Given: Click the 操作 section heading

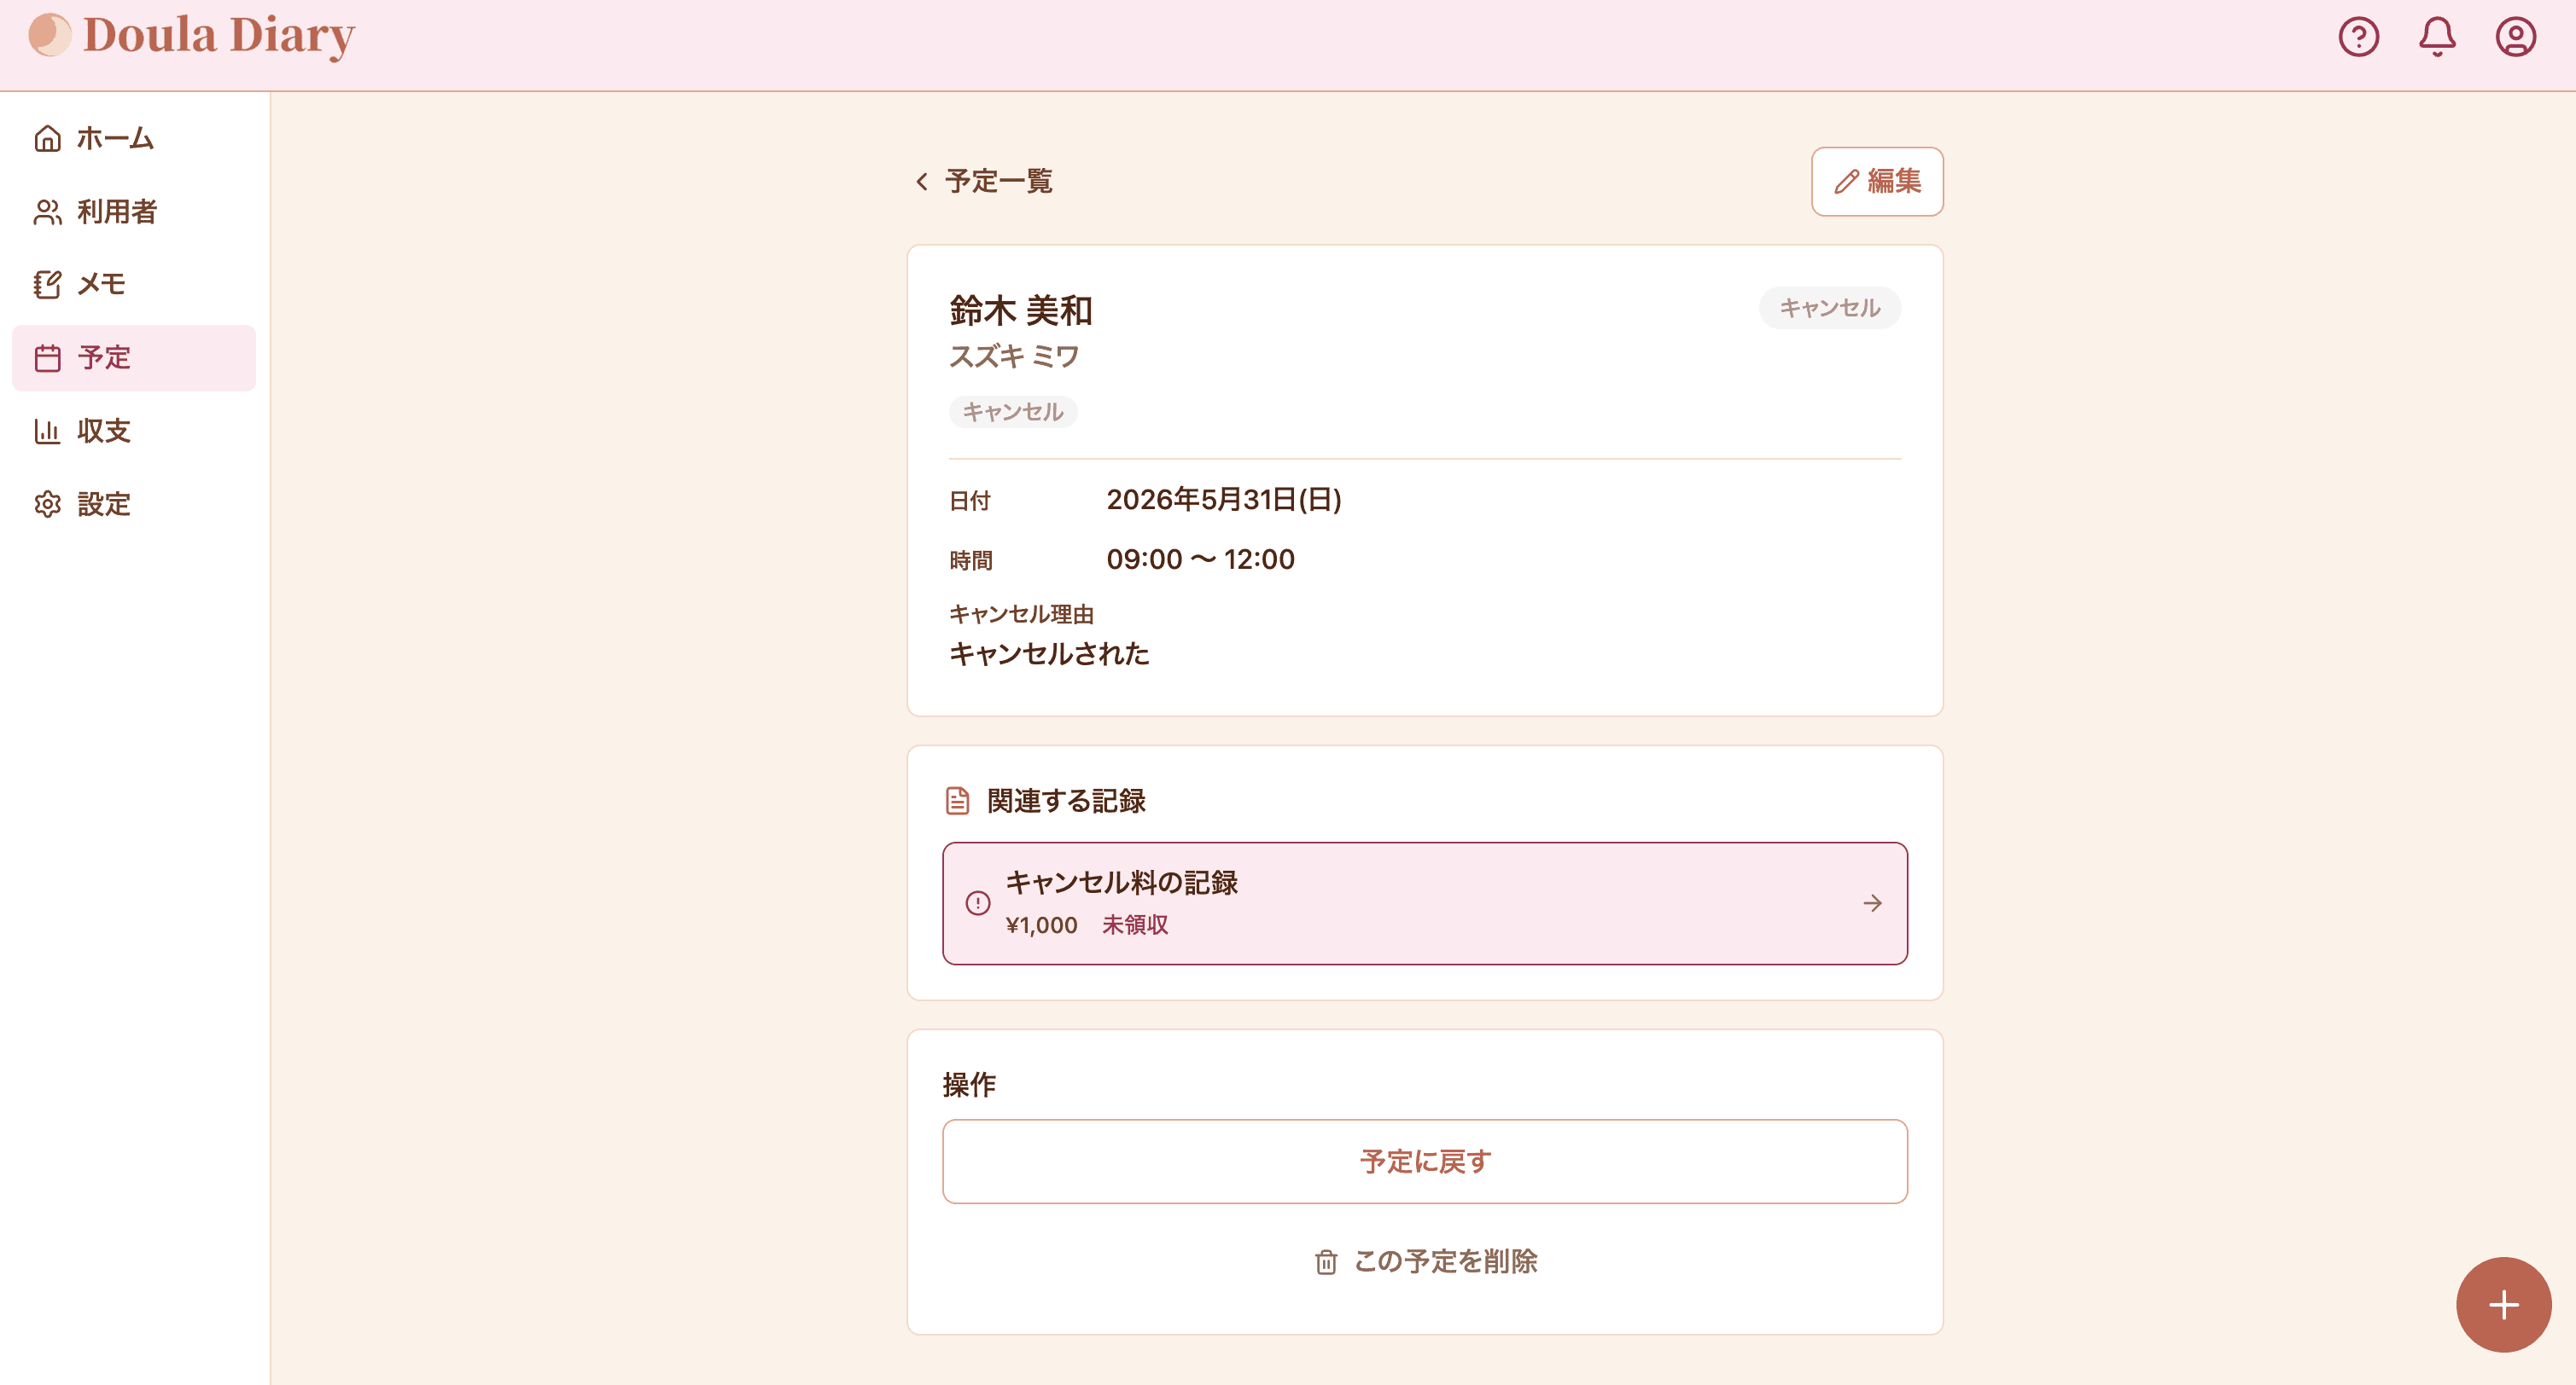Looking at the screenshot, I should coord(968,1084).
